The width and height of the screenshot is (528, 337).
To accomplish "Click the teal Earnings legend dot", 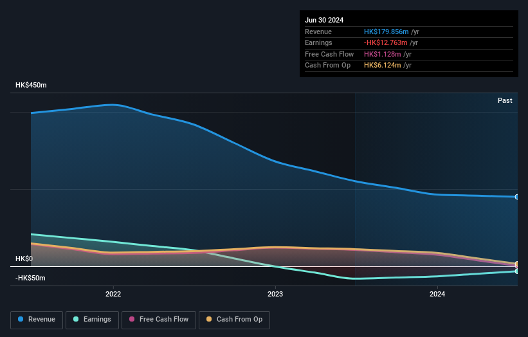I will coord(76,319).
